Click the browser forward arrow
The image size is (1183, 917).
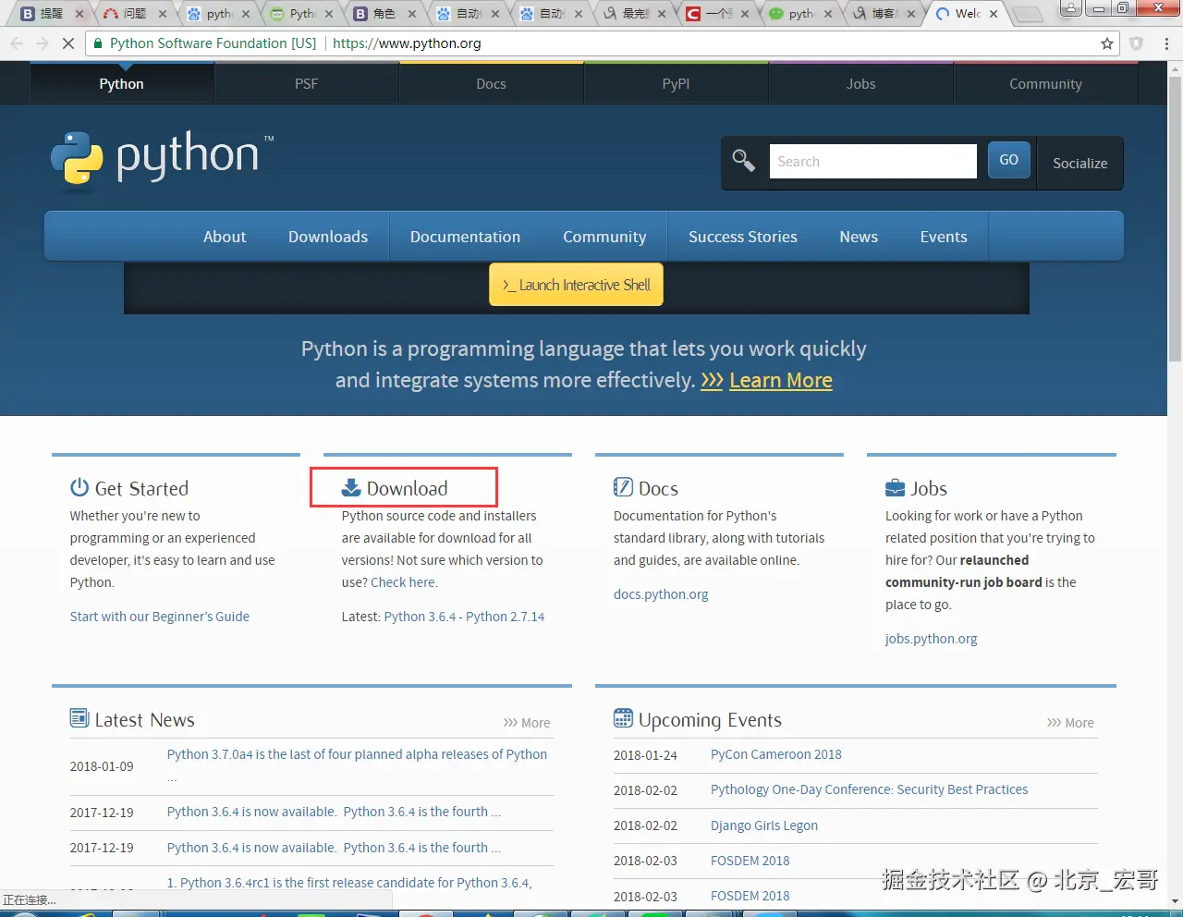43,43
